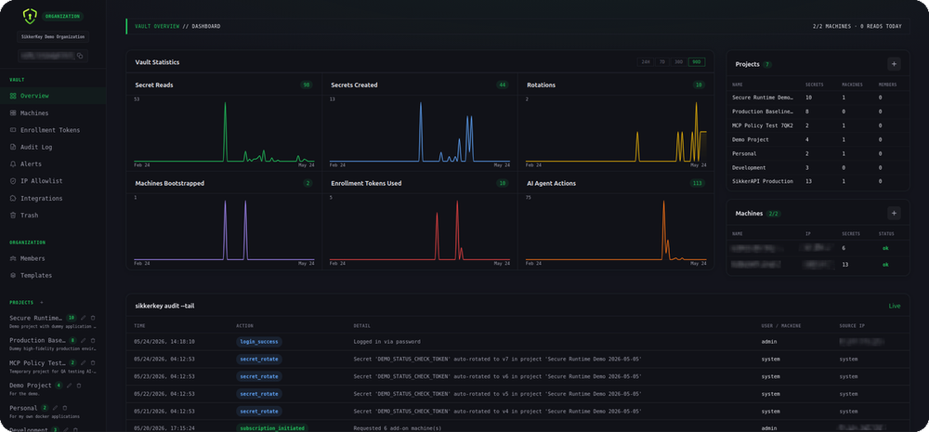
Task: Click the Machines icon in the sidebar
Action: [13, 113]
